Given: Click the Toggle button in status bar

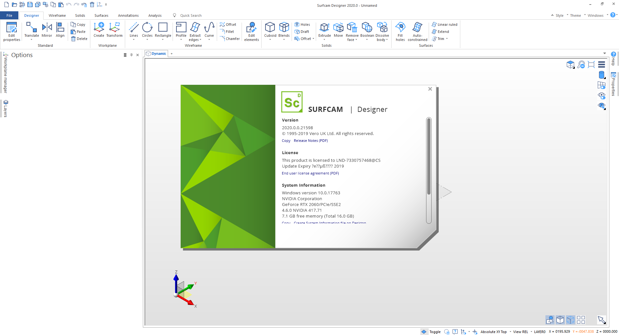Looking at the screenshot, I should tap(431, 332).
